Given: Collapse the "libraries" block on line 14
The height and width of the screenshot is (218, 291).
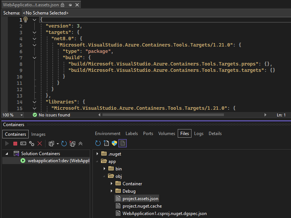Looking at the screenshot, I should point(35,102).
